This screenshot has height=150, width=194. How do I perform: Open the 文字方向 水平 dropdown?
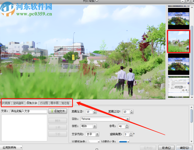[92, 134]
